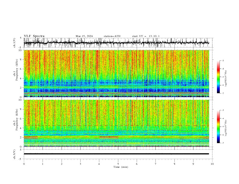Click time axis tick label '10' at bottom

212,164
